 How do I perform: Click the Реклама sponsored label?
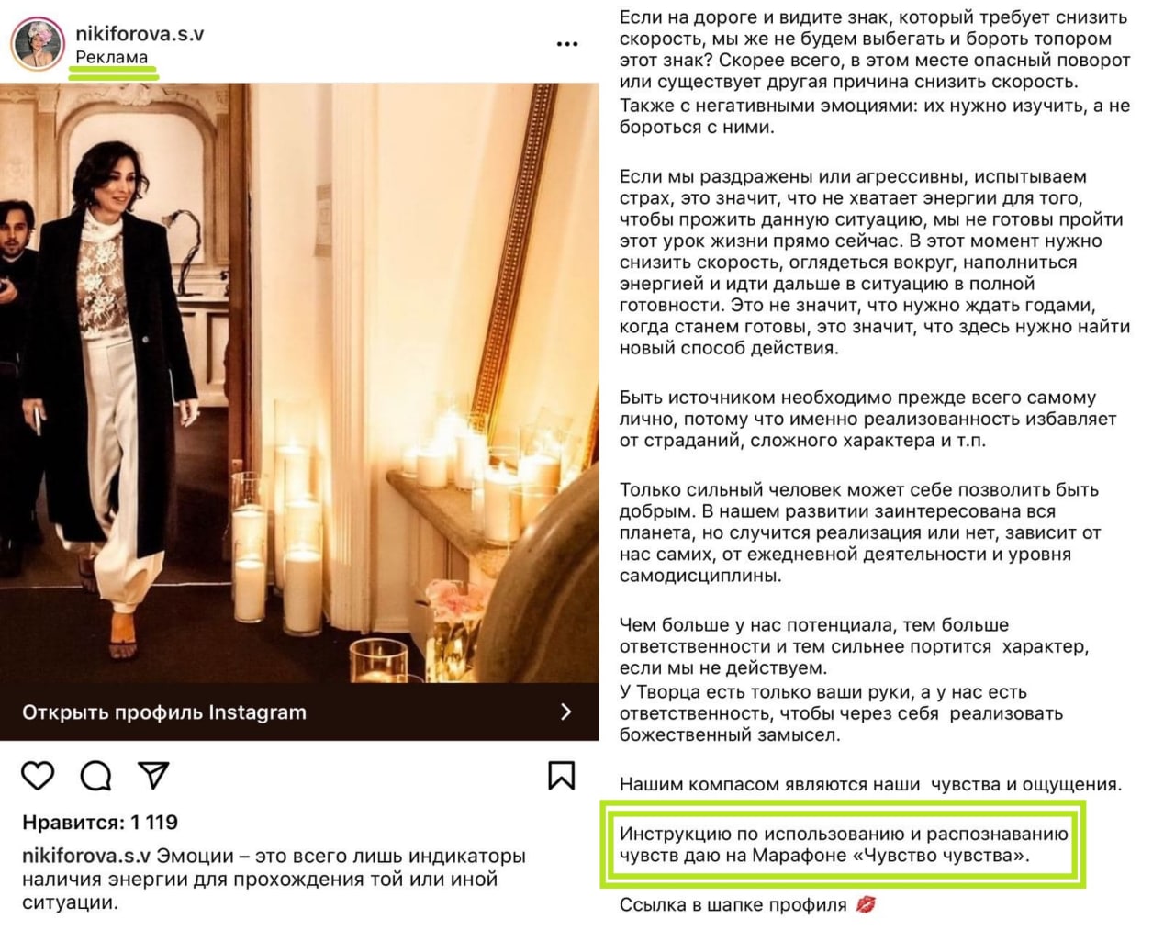pyautogui.click(x=111, y=57)
